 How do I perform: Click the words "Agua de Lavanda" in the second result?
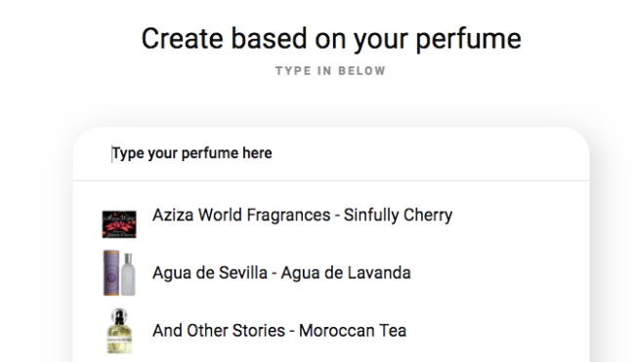point(346,273)
